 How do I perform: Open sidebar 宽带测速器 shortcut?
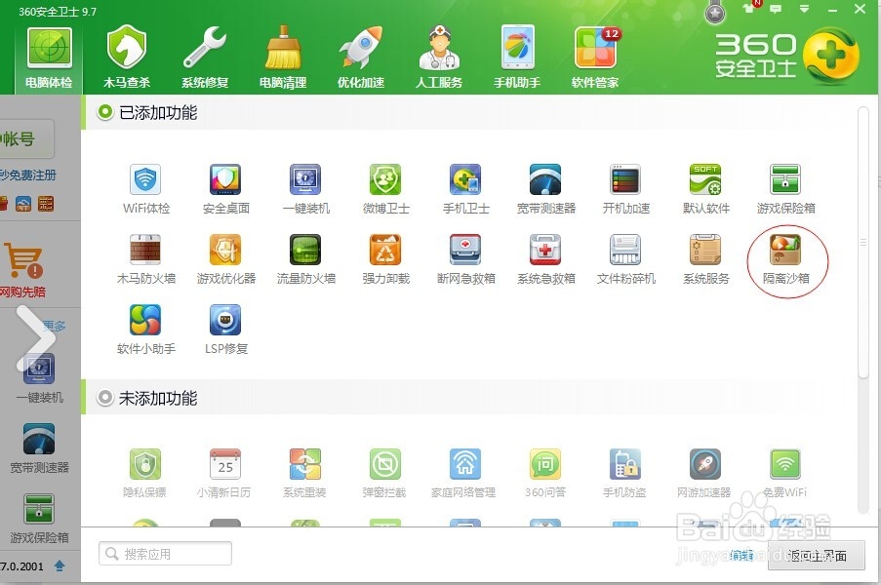(39, 448)
